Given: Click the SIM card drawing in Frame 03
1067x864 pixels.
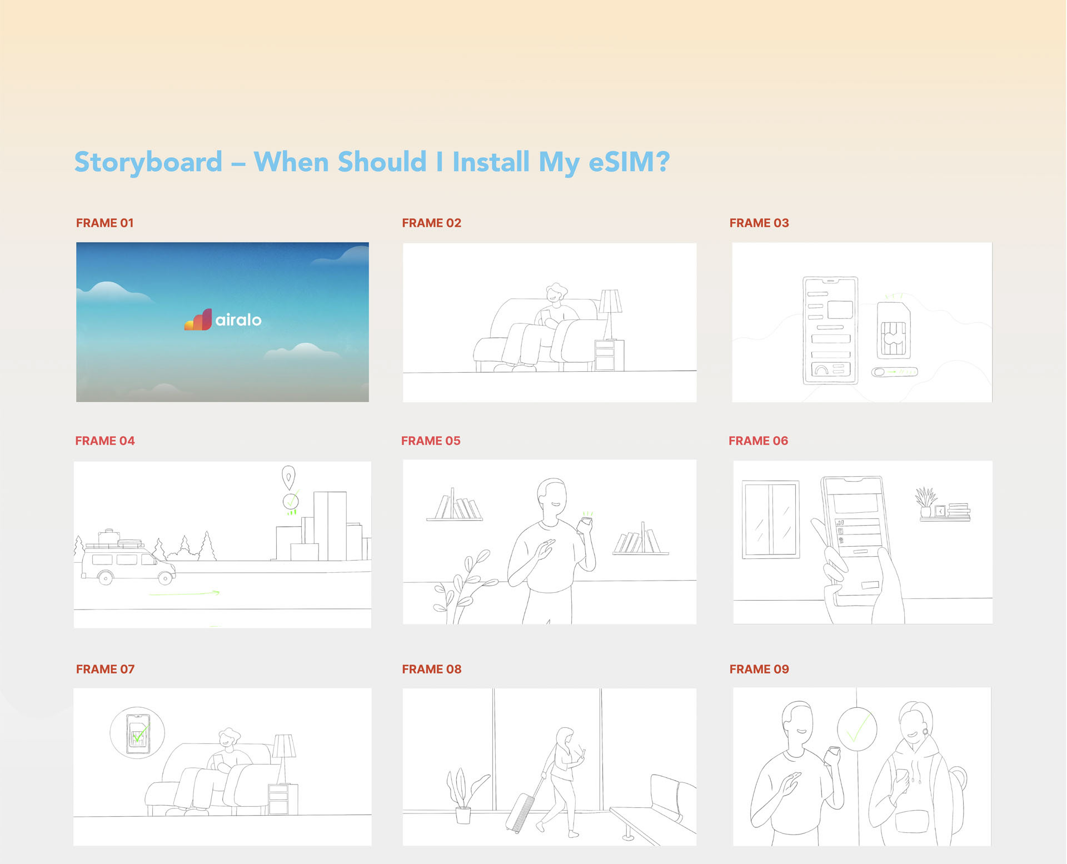Looking at the screenshot, I should [x=893, y=331].
